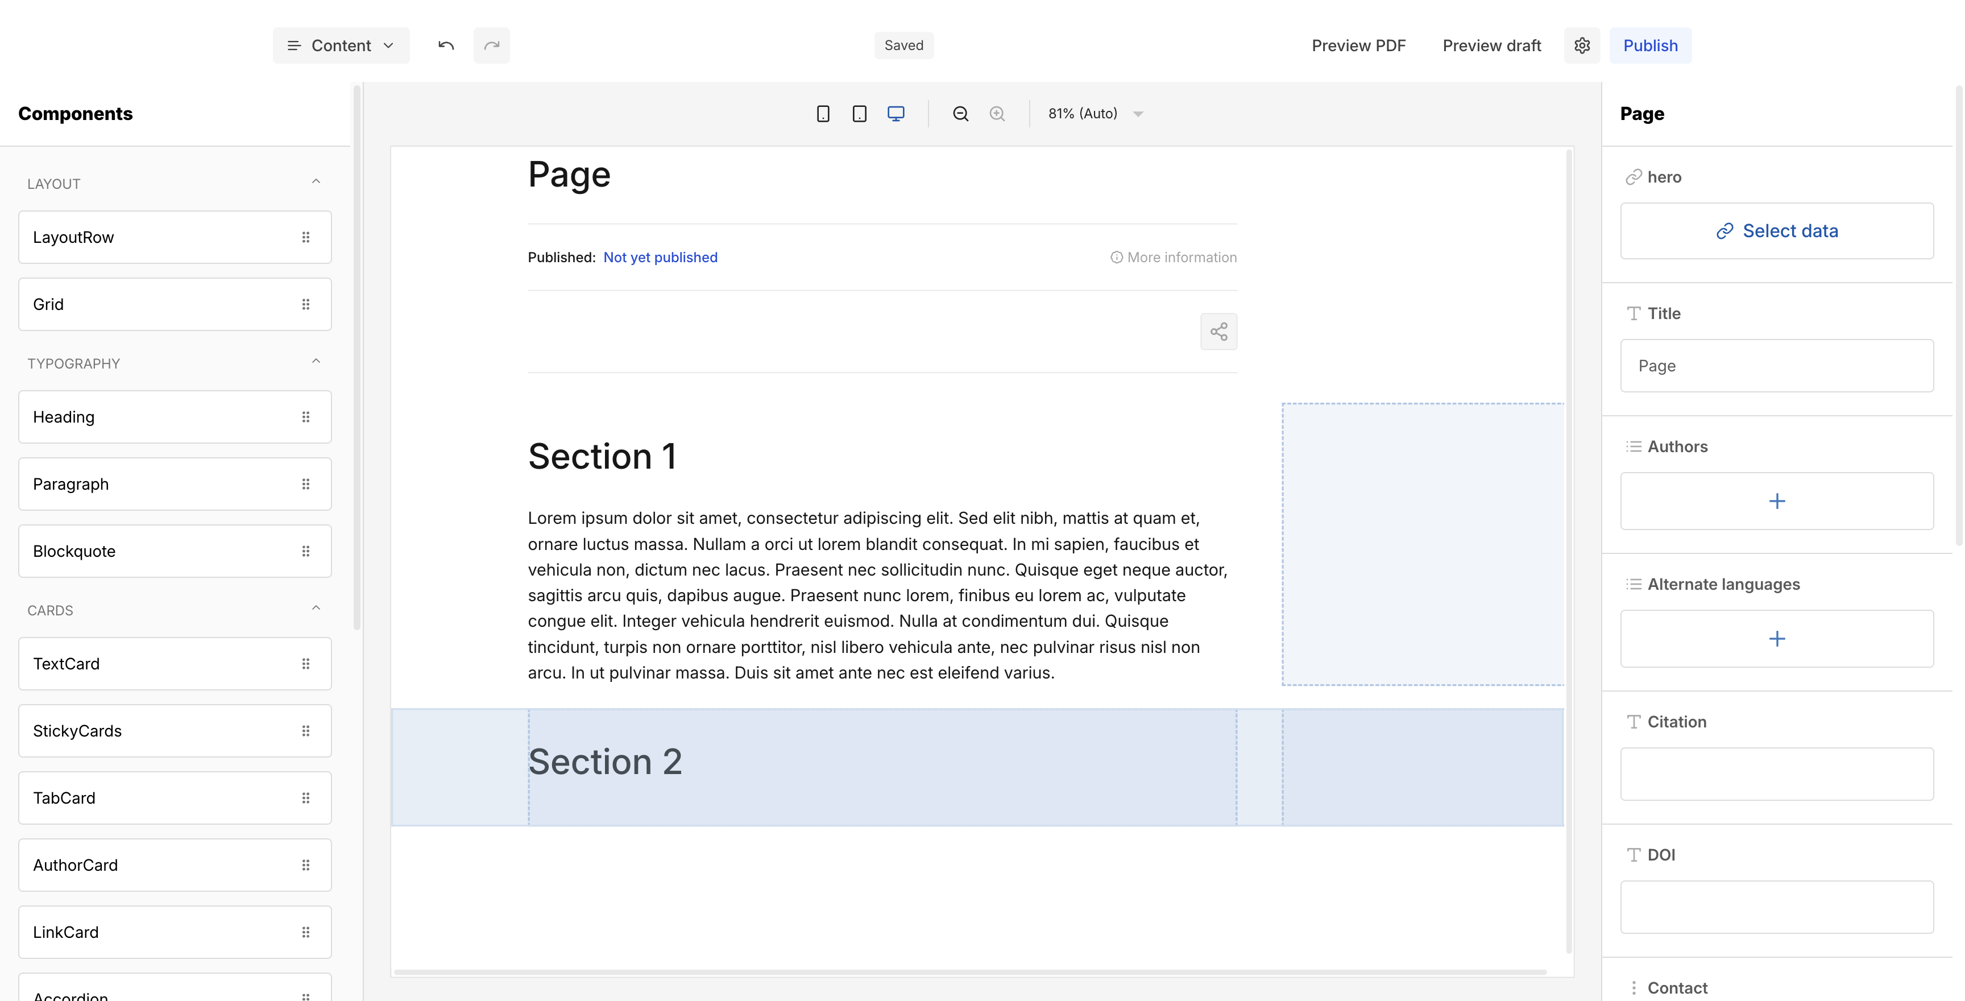Open the Content menu
The image size is (1965, 1001).
(x=341, y=45)
